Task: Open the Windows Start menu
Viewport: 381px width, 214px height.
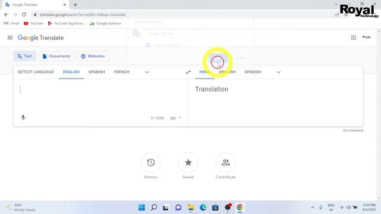Action: pos(142,207)
